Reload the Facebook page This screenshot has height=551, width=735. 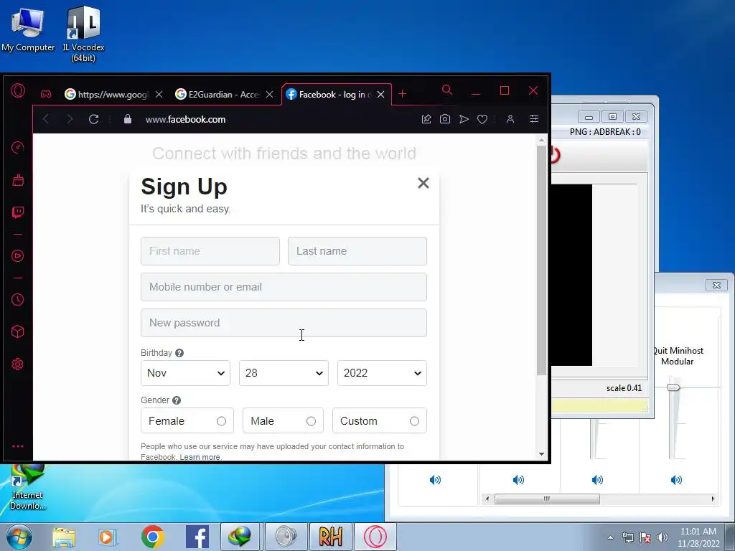point(94,119)
